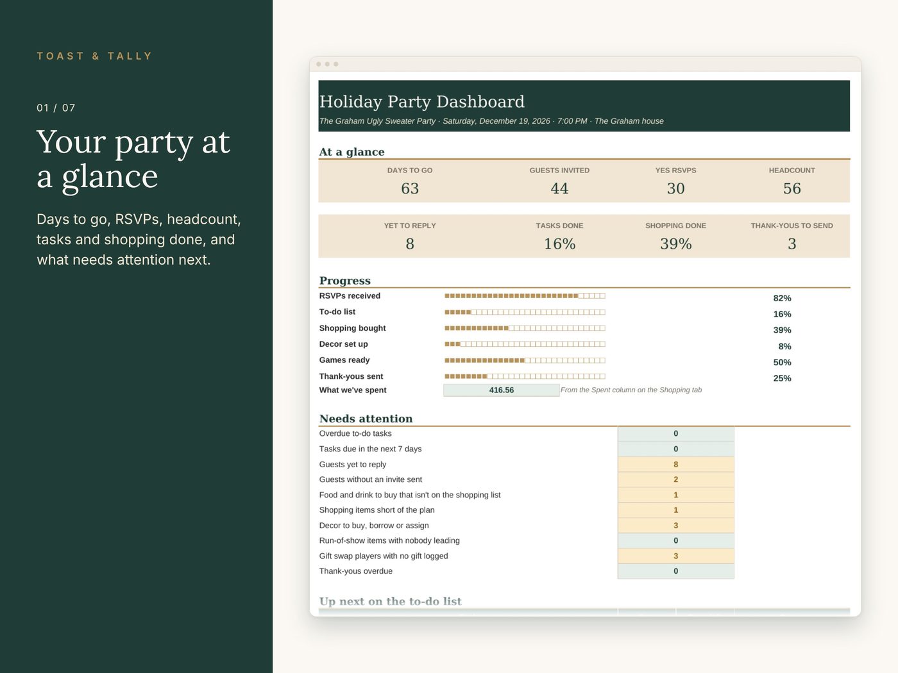Select the Guests Invited value 44
The width and height of the screenshot is (898, 673).
tap(559, 188)
